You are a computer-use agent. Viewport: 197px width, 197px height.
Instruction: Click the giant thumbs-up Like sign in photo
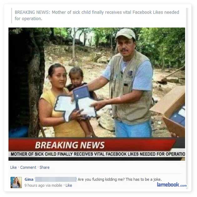[x=75, y=104]
